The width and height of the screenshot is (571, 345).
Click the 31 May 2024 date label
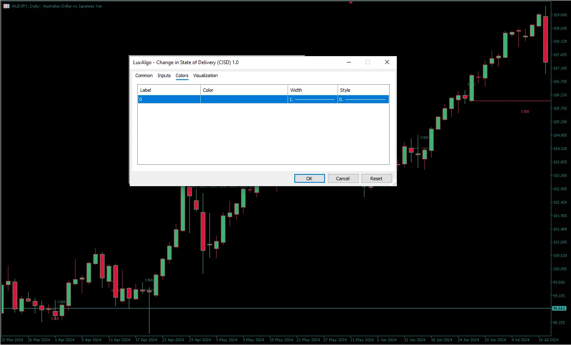(x=361, y=340)
